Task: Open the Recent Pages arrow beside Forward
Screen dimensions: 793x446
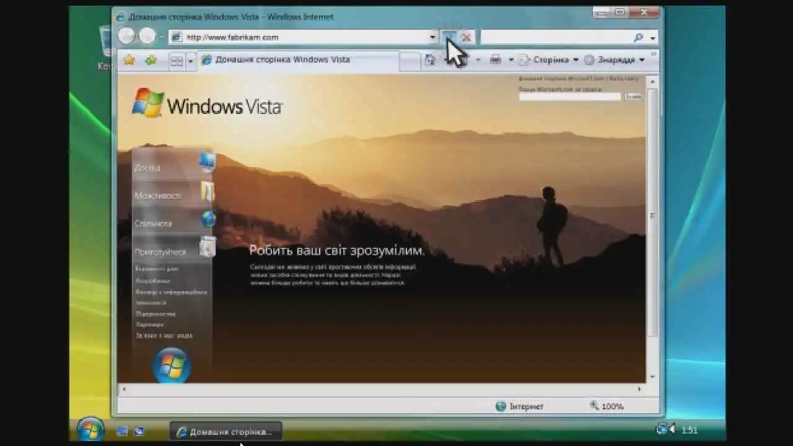Action: (162, 37)
